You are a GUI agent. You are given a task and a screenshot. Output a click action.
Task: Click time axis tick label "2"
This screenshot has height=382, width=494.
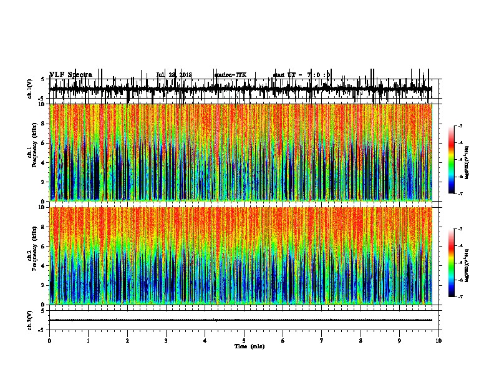click(127, 341)
